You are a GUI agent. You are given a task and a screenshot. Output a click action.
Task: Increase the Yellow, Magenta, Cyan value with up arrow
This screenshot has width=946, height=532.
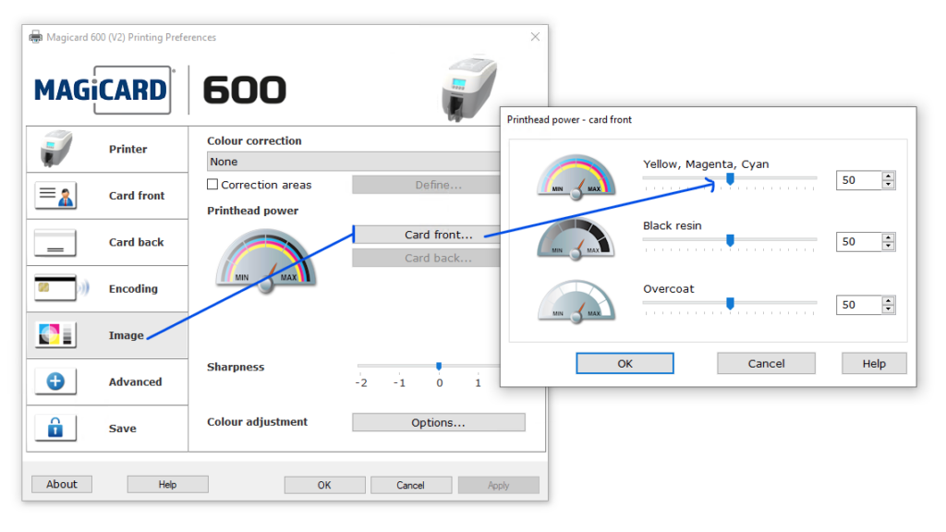[x=888, y=176]
